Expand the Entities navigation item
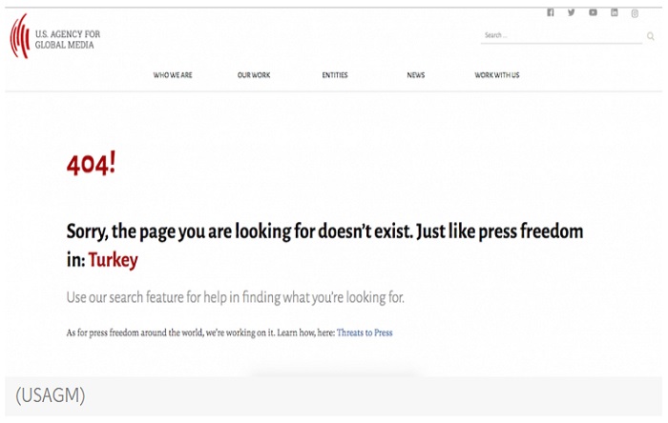This screenshot has height=423, width=668. pyautogui.click(x=335, y=75)
